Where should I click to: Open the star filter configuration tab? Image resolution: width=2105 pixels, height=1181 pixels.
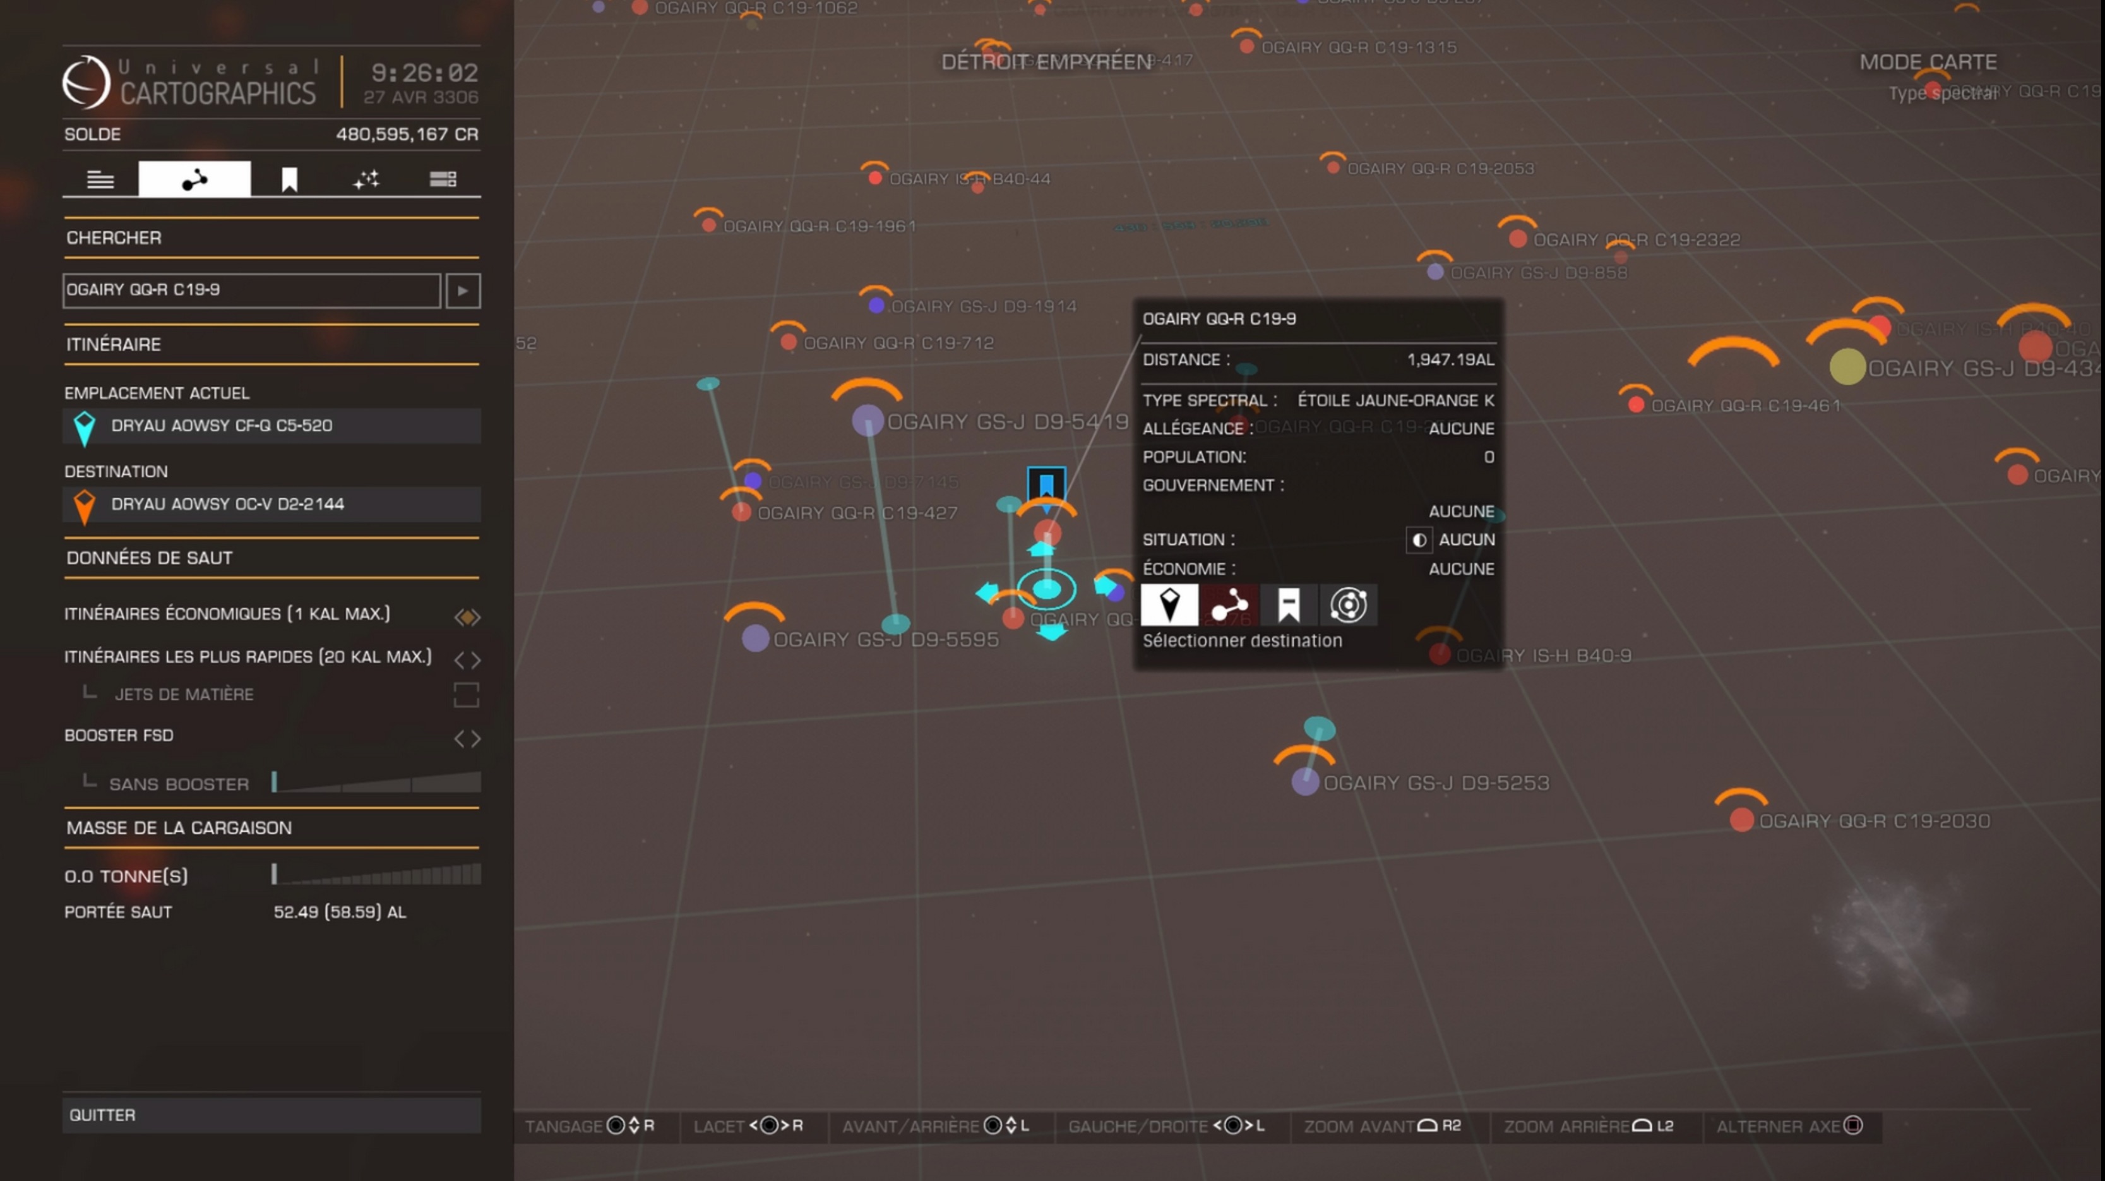[x=366, y=179]
